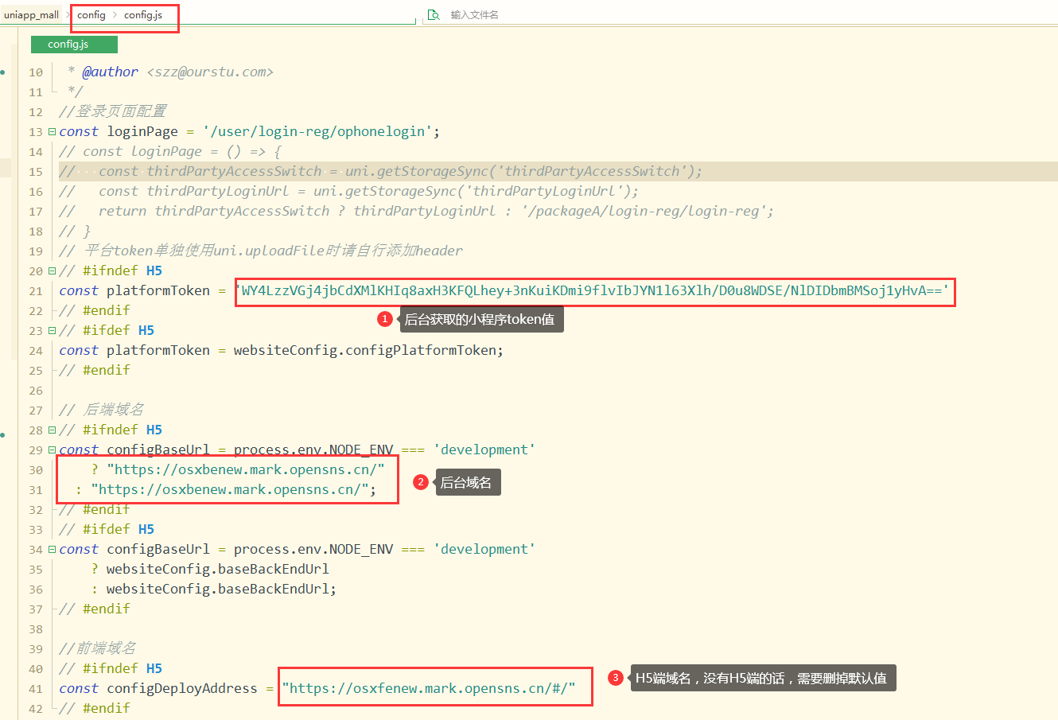Viewport: 1058px width, 720px height.
Task: Open the uniapp_mall breadcrumb segment
Action: pos(31,14)
